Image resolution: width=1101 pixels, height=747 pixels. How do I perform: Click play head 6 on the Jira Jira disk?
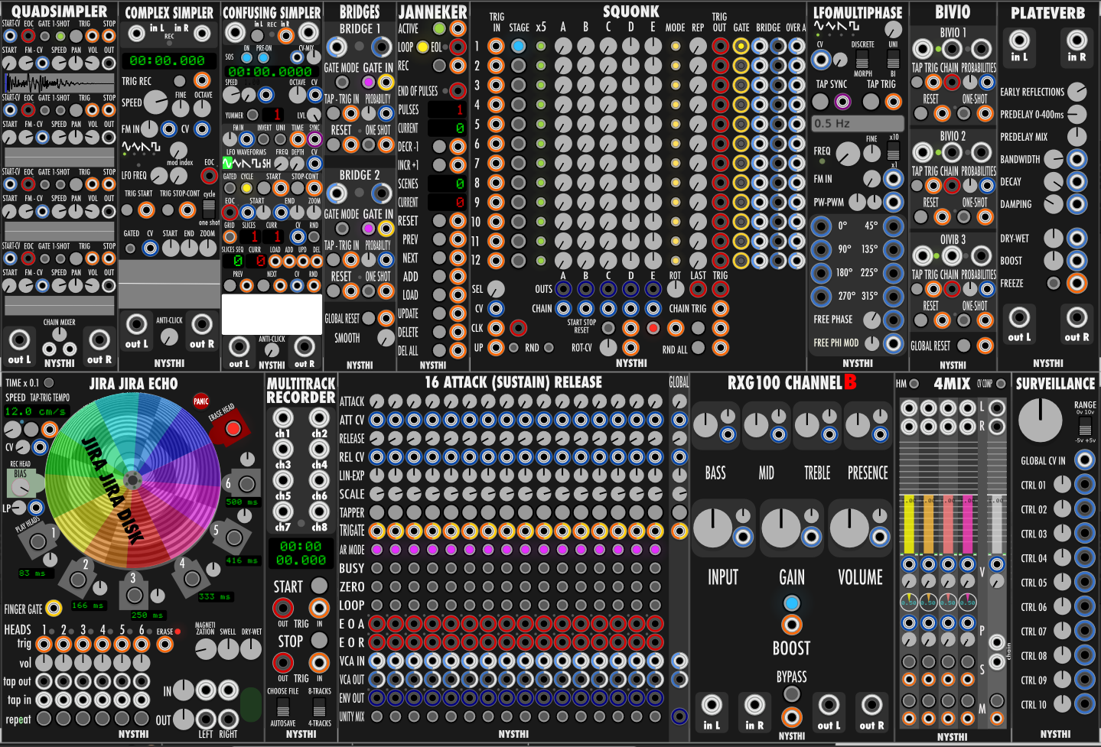click(x=246, y=484)
